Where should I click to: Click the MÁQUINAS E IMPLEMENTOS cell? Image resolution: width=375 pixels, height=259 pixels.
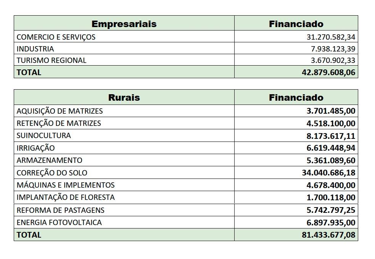(x=66, y=185)
